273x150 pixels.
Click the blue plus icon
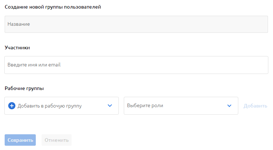[x=11, y=106]
